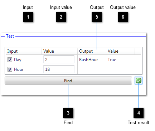
Task: Focus the Hour value field containing 18
Action: (x=59, y=69)
